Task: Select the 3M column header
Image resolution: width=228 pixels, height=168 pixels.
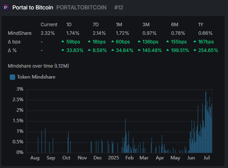Action: pyautogui.click(x=146, y=25)
